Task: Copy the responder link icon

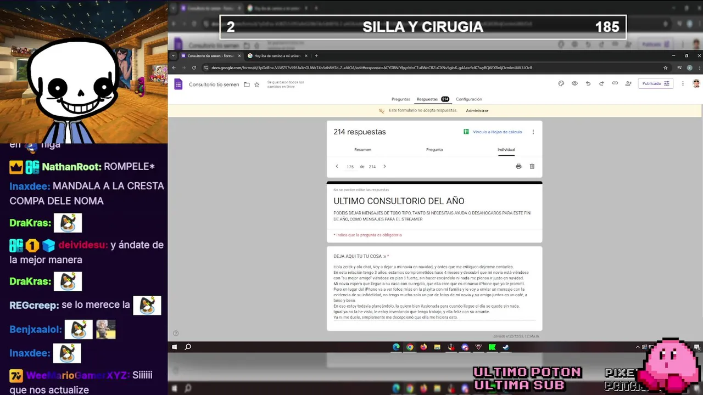Action: pyautogui.click(x=615, y=83)
